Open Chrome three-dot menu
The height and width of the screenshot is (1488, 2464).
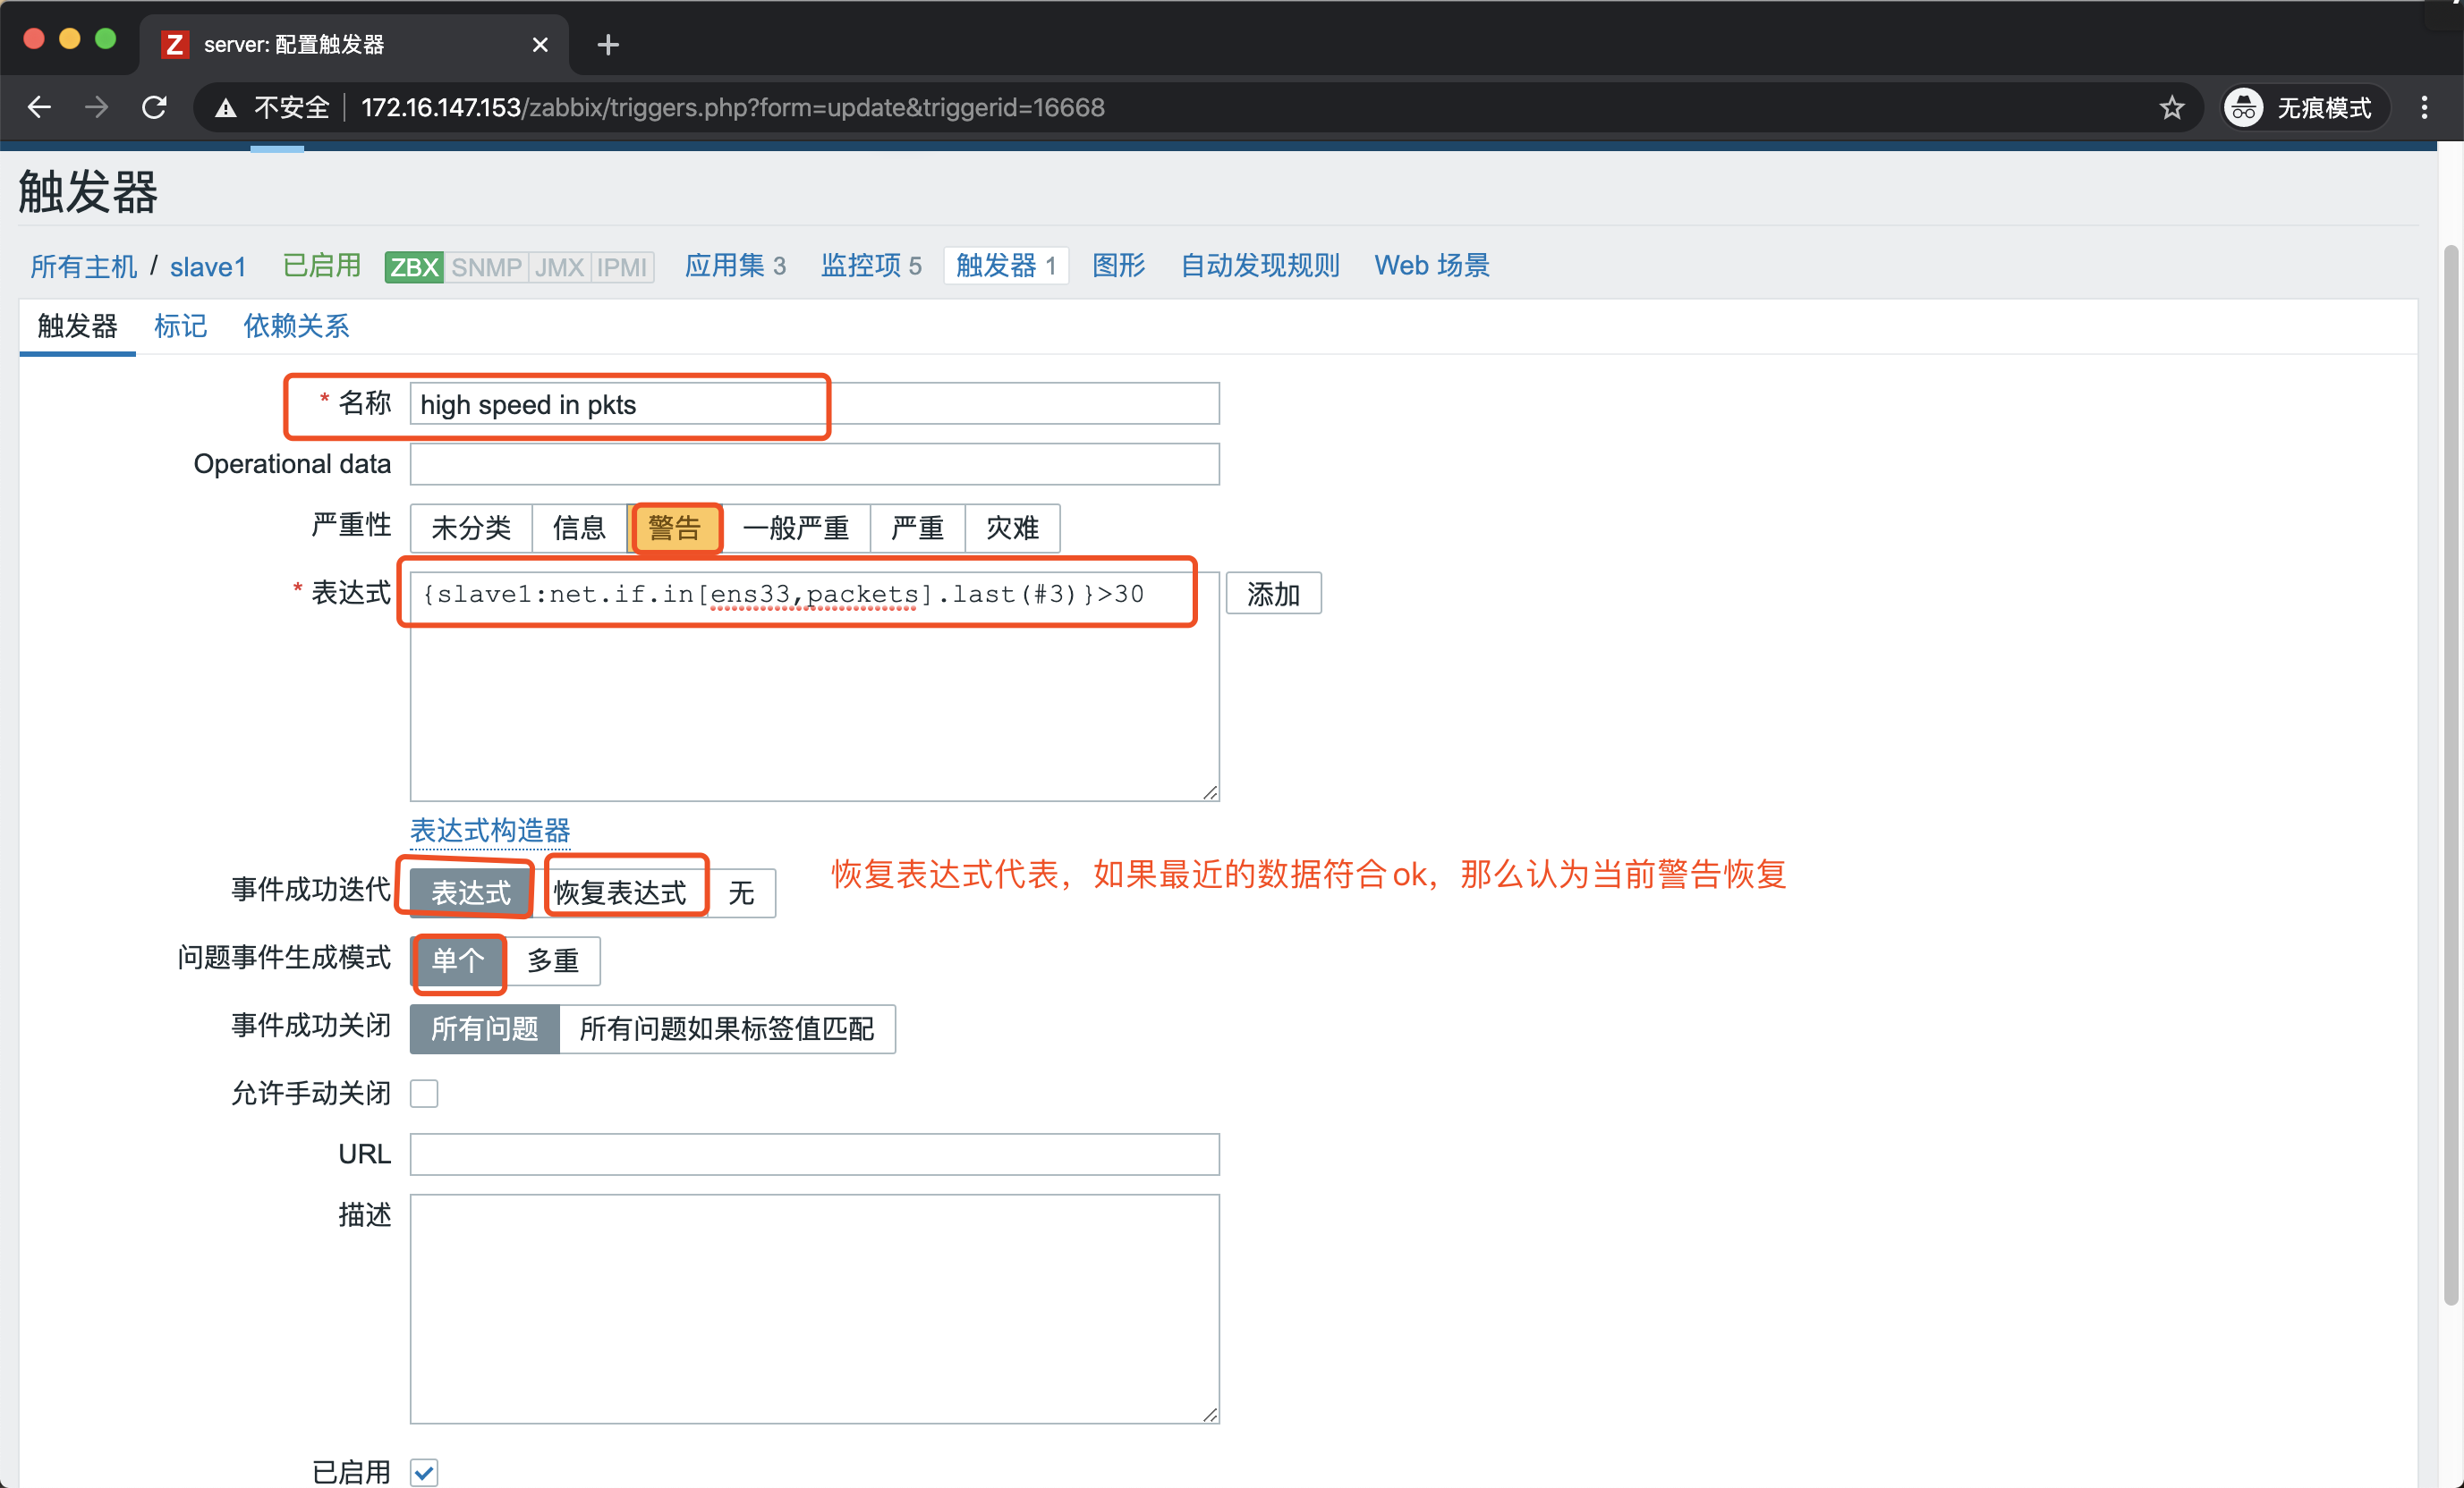2424,108
